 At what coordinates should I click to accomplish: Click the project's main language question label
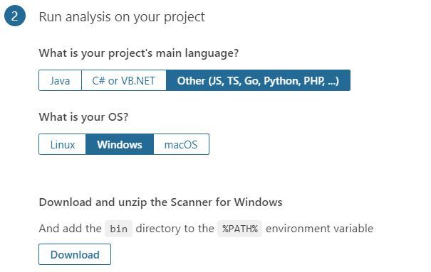(139, 53)
